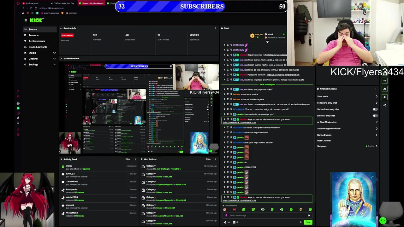
Task: Open the Activity Feed Filter
Action: 128,159
